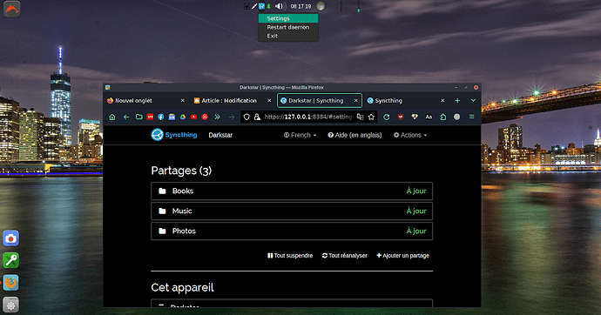Open the red bird launcher icon
The width and height of the screenshot is (601, 315).
(x=11, y=9)
